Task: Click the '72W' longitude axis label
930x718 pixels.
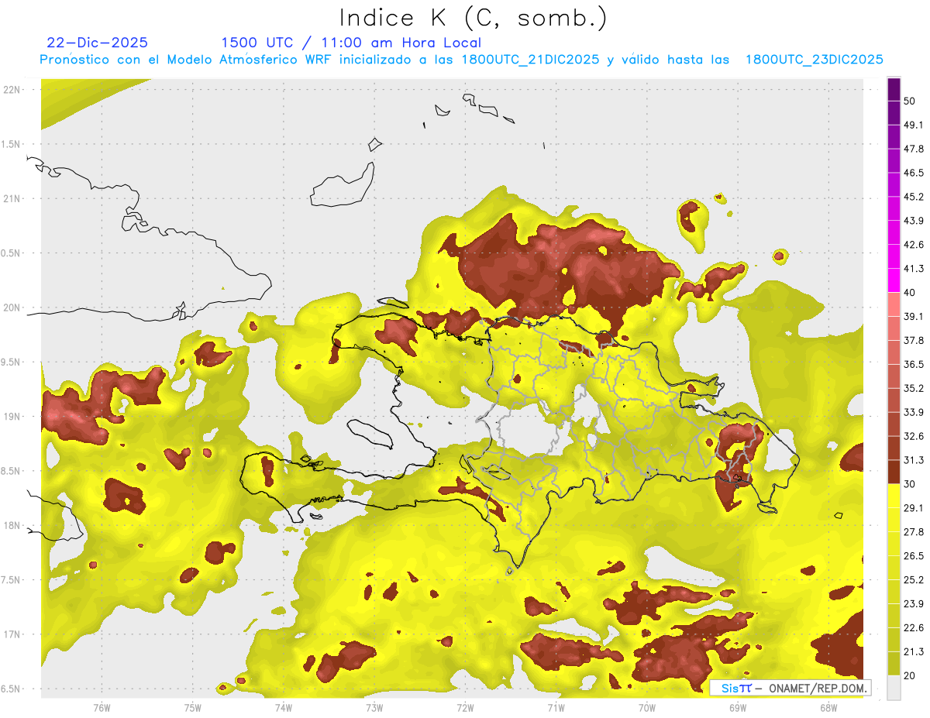Action: click(465, 707)
